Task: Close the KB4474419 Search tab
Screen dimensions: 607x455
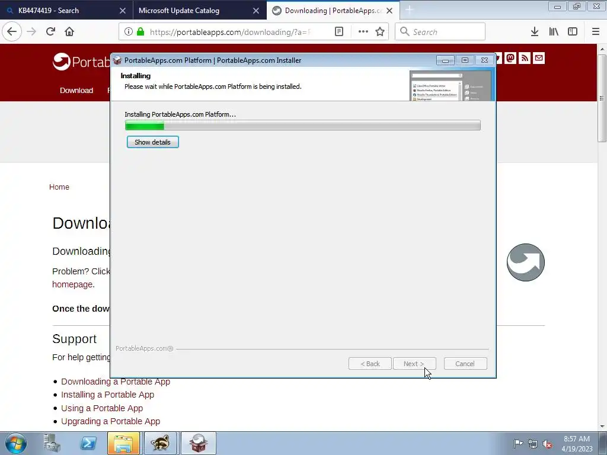Action: tap(122, 11)
